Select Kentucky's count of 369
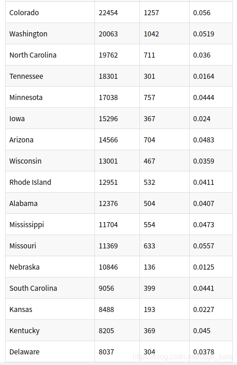237x365 pixels. (x=149, y=330)
